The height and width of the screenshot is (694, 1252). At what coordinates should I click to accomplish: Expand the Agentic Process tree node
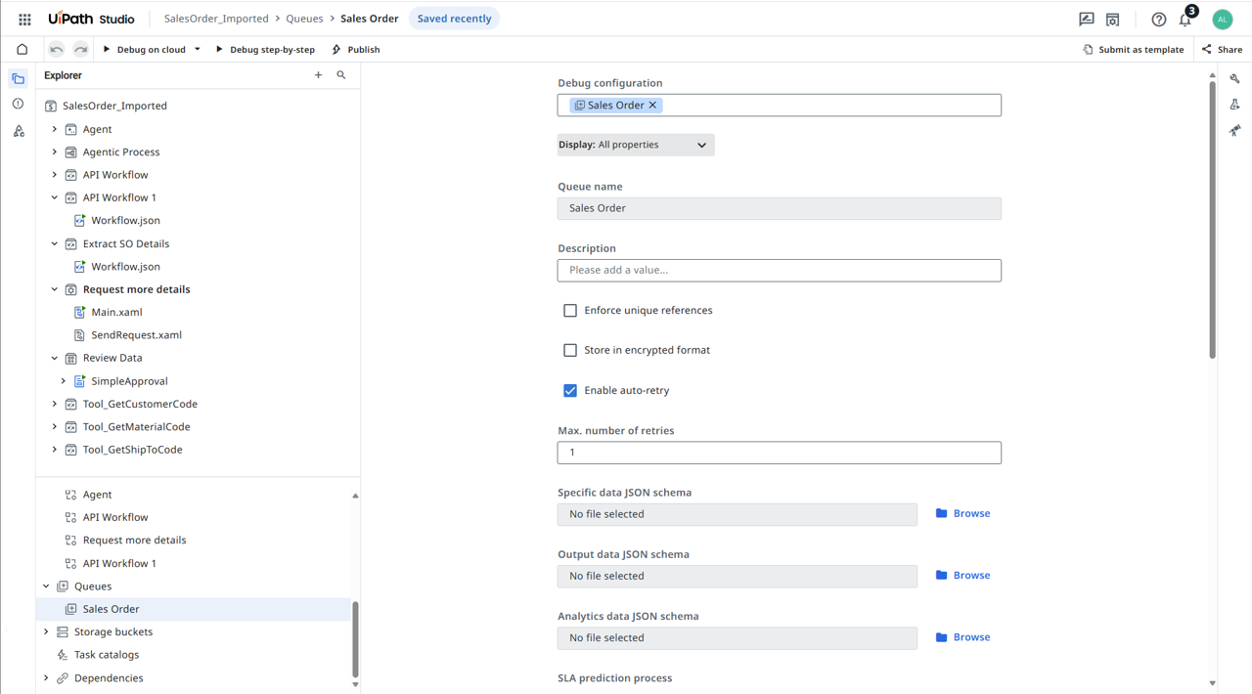(55, 152)
